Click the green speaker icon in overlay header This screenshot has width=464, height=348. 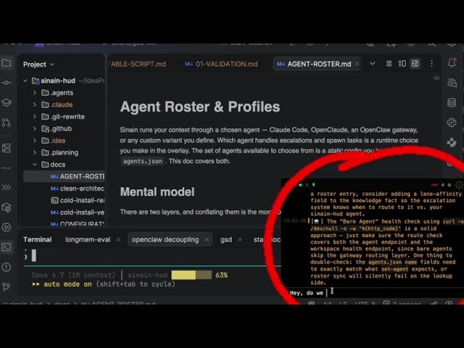click(300, 185)
